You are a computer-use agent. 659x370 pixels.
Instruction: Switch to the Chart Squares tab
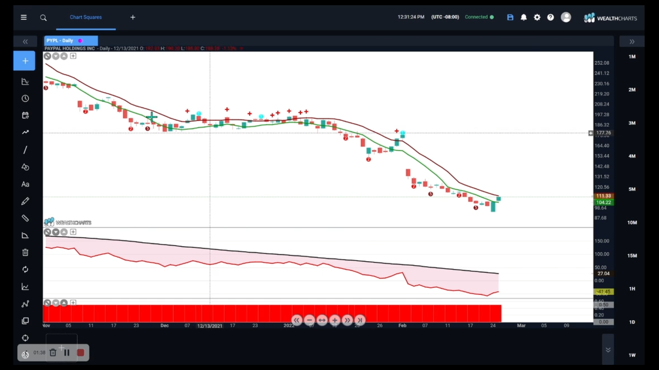click(86, 17)
